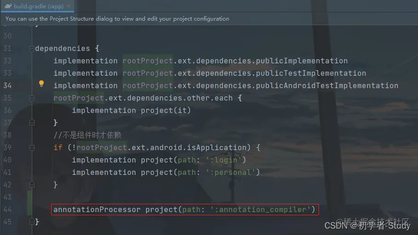Close the build.gradle (:app) tab
Viewport: 418px width, 235px height.
69,6
